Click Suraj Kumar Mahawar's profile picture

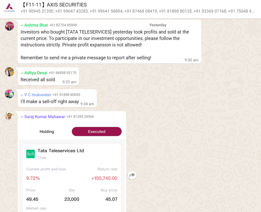pos(10,116)
